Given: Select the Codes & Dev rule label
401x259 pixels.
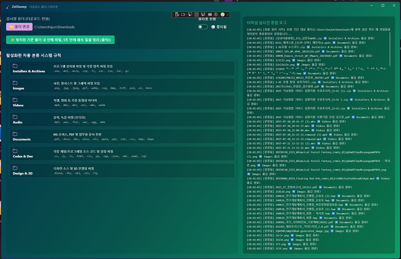Looking at the screenshot, I should pos(23,156).
